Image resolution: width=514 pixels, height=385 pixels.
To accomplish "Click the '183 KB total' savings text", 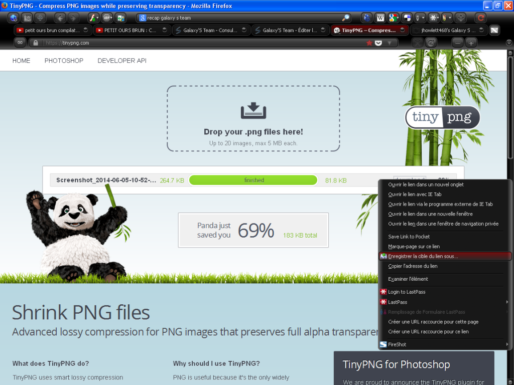I will [300, 235].
